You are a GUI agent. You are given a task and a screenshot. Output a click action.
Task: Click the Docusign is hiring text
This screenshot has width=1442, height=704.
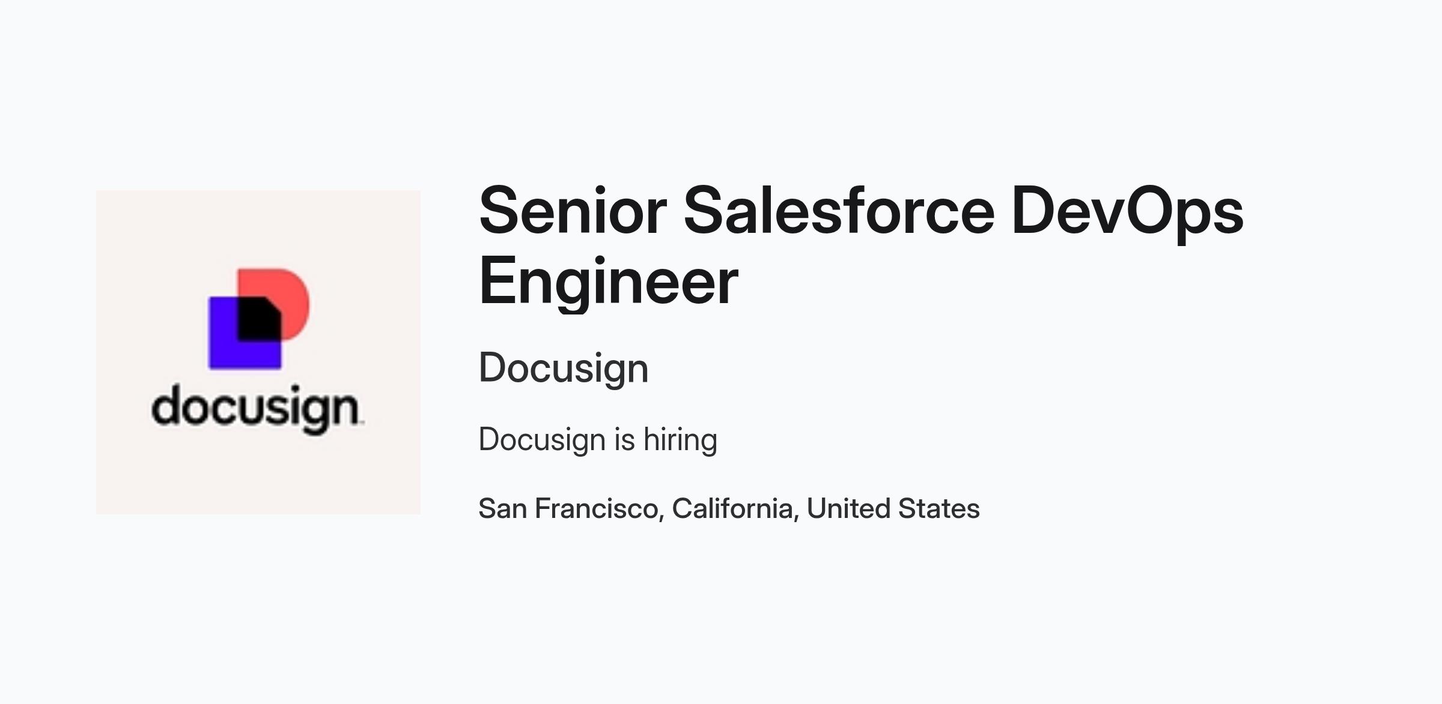(x=598, y=441)
